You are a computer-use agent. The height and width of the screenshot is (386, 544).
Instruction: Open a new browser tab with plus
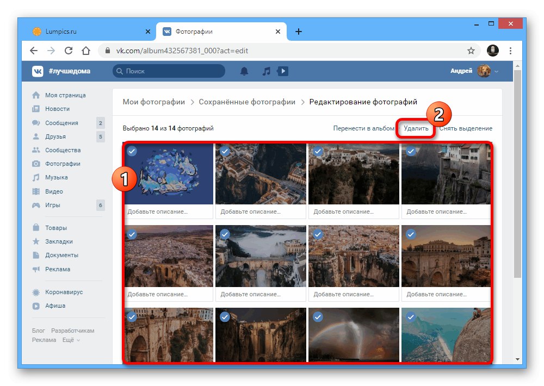(x=298, y=32)
